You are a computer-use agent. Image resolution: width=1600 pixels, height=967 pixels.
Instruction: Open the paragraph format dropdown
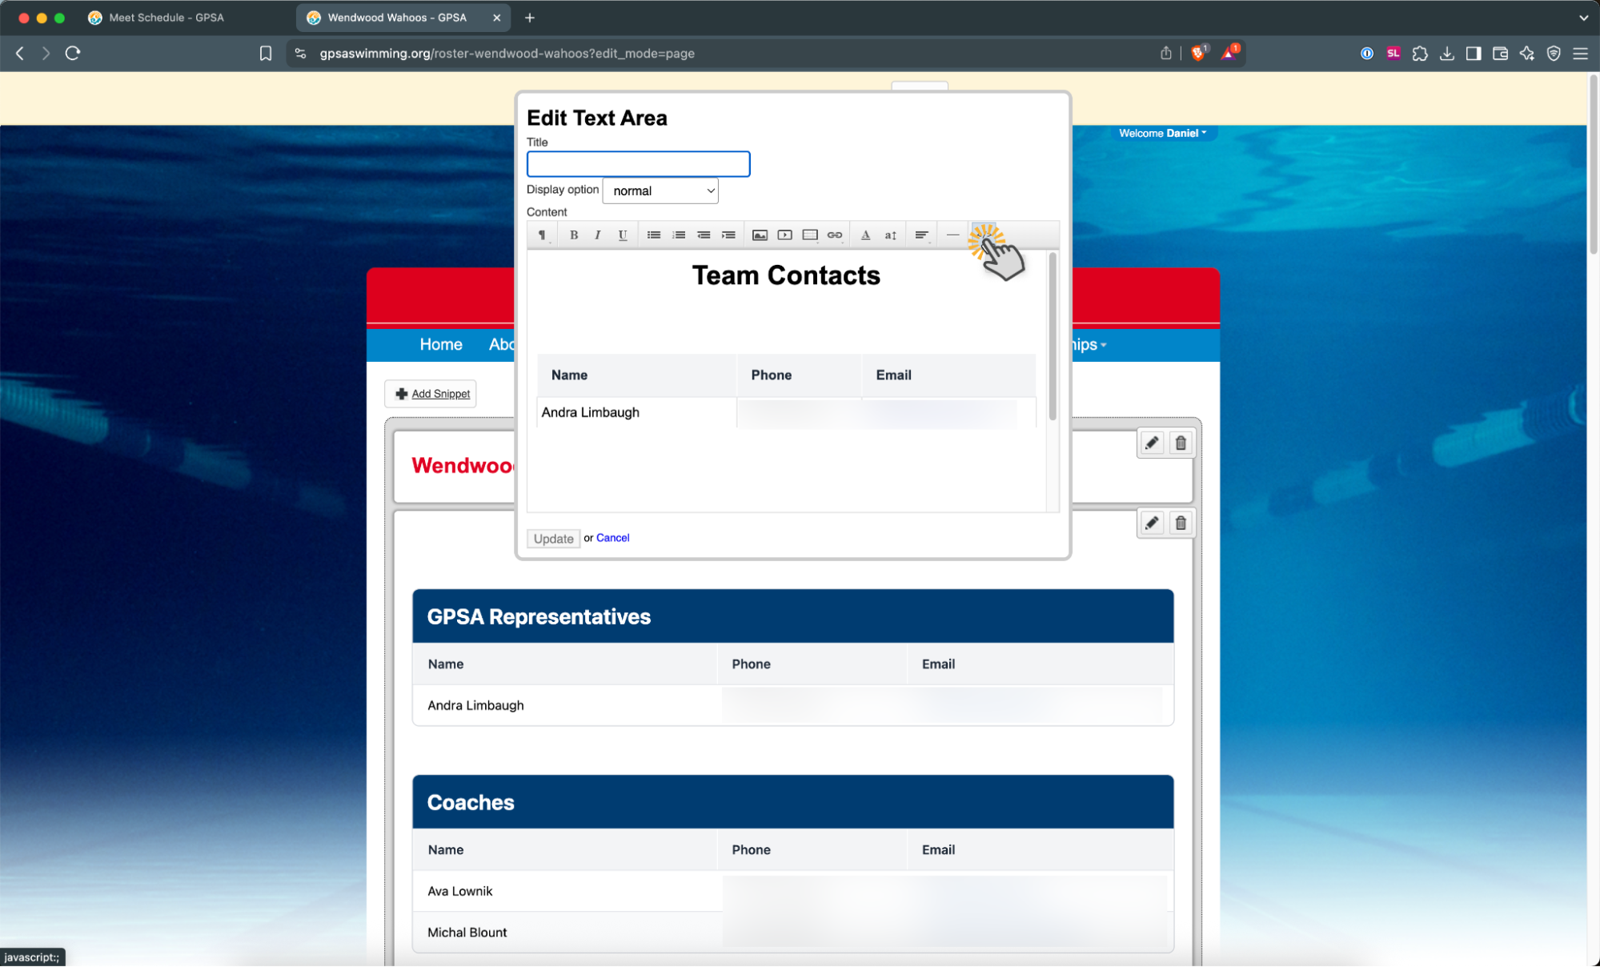pos(542,235)
